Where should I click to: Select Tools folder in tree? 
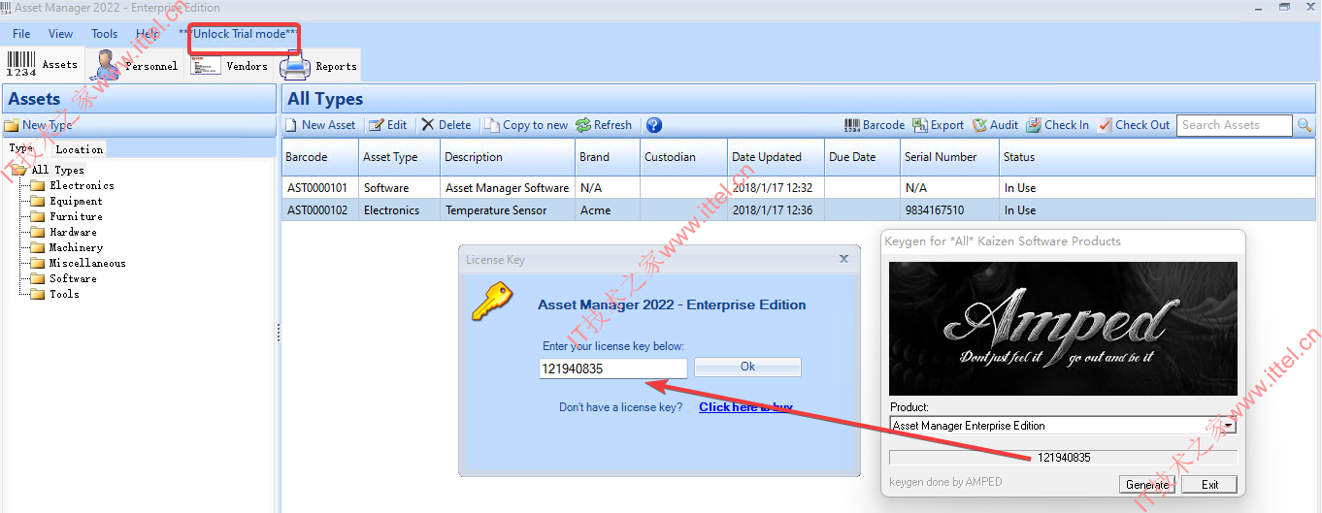tap(64, 294)
